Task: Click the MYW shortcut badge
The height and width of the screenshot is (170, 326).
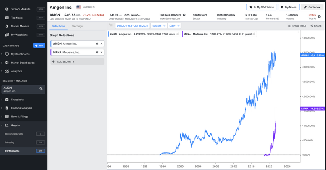Action: (41, 35)
